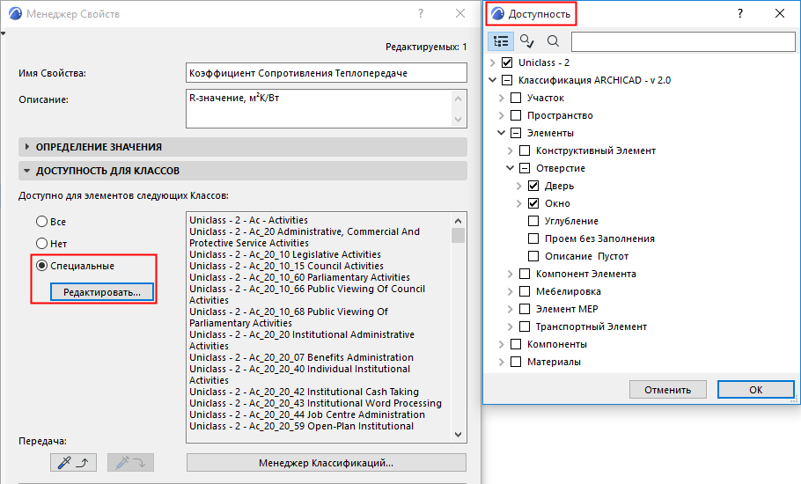801x484 pixels.
Task: Select 'Uniclass - 2 - Ac - Activities' row
Action: tap(249, 220)
